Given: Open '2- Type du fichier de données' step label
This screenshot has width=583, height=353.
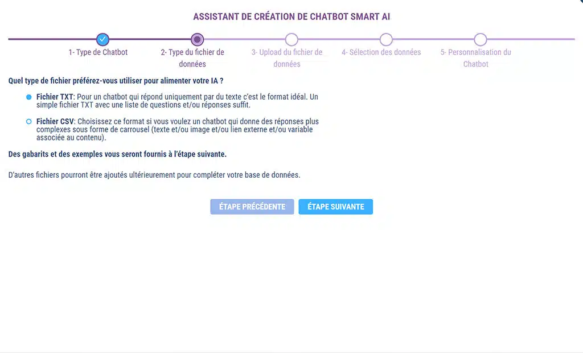Looking at the screenshot, I should (x=192, y=58).
